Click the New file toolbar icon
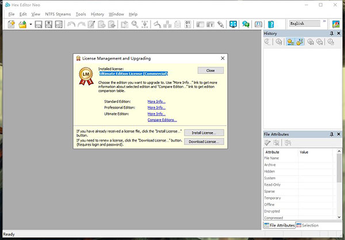The width and height of the screenshot is (345, 240). tap(11, 24)
